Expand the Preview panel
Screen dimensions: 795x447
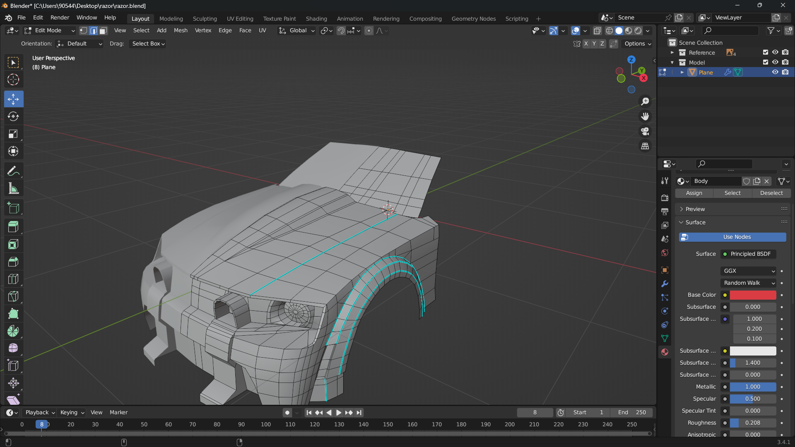point(695,209)
